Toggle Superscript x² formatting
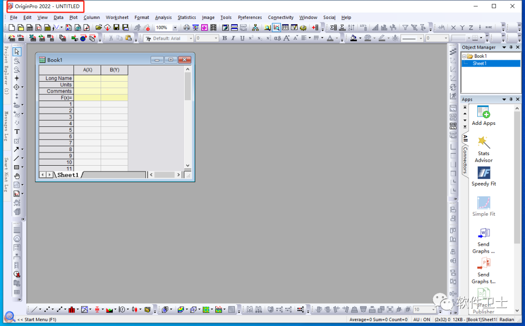Screen dimensions: 525x326 pyautogui.click(x=251, y=38)
